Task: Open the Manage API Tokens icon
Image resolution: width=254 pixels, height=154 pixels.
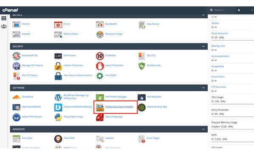Action: 17,66
